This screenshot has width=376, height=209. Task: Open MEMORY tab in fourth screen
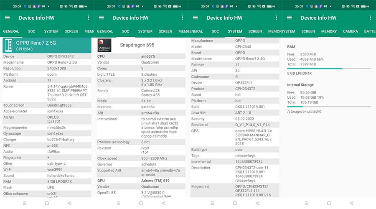click(329, 31)
